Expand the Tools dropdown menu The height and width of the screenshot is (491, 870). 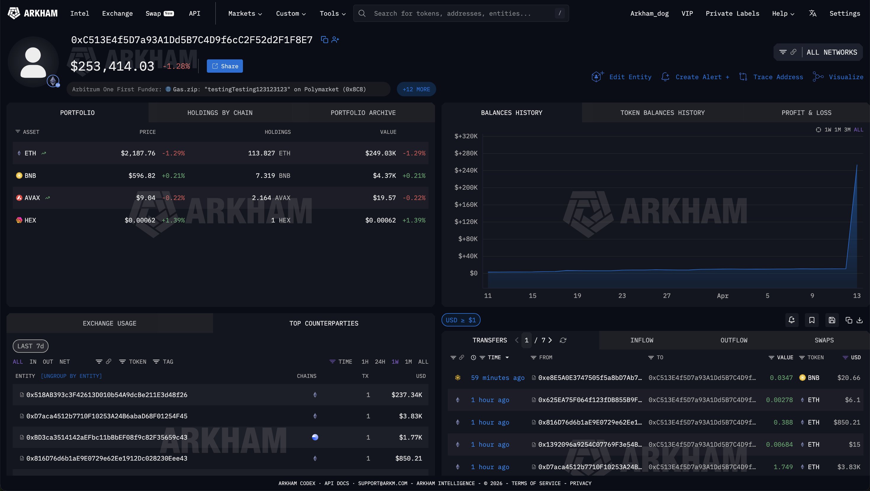pos(332,14)
